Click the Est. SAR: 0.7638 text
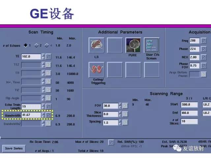Image resolution: width=211 pixels, height=158 pixels. (x=174, y=142)
